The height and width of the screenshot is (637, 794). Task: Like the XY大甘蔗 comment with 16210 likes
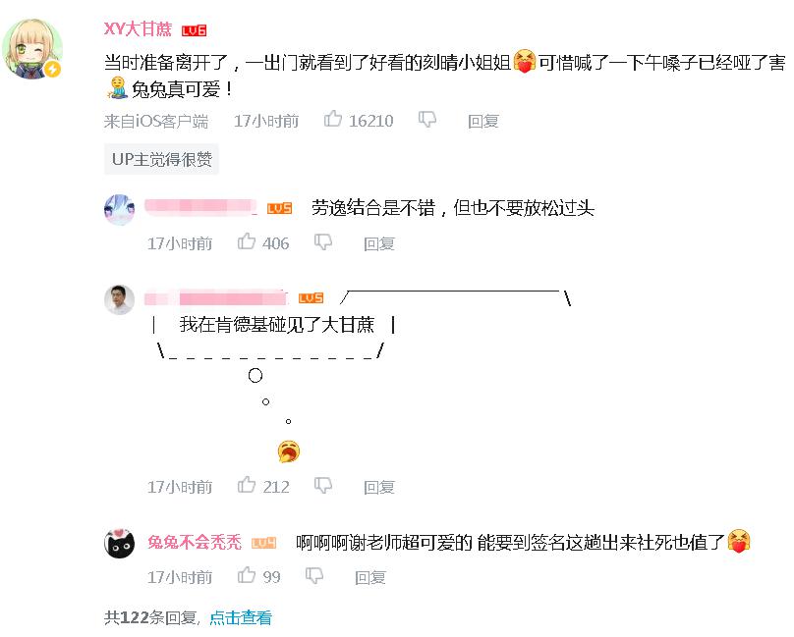pyautogui.click(x=333, y=120)
